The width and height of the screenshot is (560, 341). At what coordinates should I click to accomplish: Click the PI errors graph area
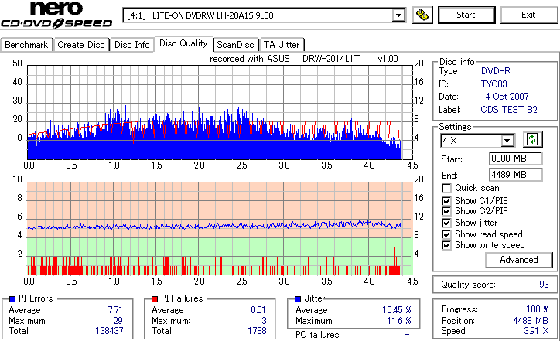point(220,112)
